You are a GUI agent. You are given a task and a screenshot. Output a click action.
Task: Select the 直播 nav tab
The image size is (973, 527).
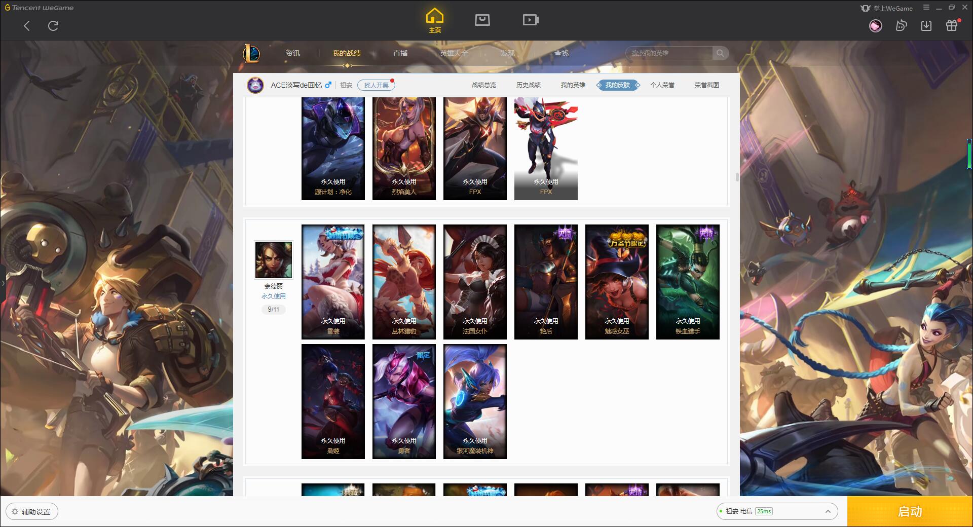(x=400, y=53)
